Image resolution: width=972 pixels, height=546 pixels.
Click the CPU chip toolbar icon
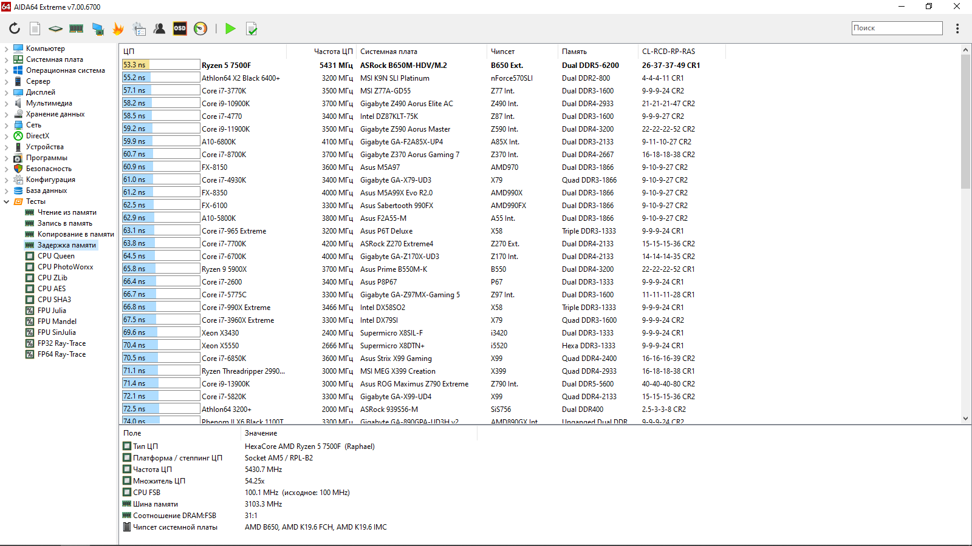pos(55,29)
